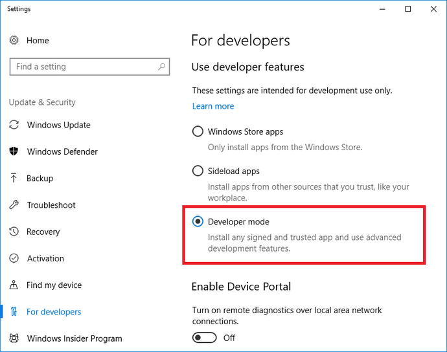Click the Activation checkmark circle icon
447x352 pixels.
coord(14,258)
